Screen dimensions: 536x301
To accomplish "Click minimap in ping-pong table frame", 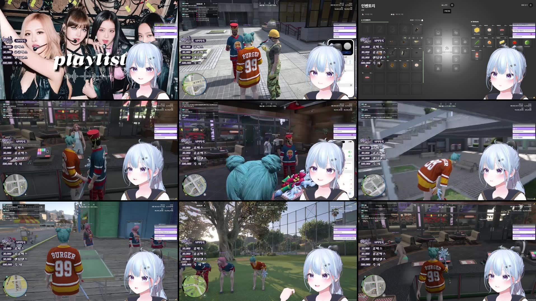I will tap(15, 286).
